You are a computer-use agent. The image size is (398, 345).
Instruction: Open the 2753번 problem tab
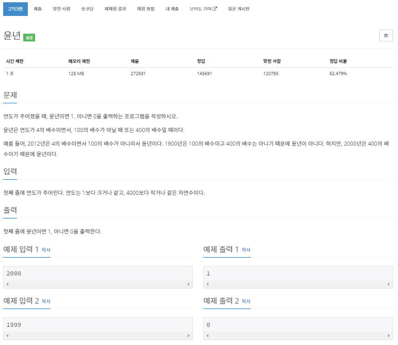16,9
